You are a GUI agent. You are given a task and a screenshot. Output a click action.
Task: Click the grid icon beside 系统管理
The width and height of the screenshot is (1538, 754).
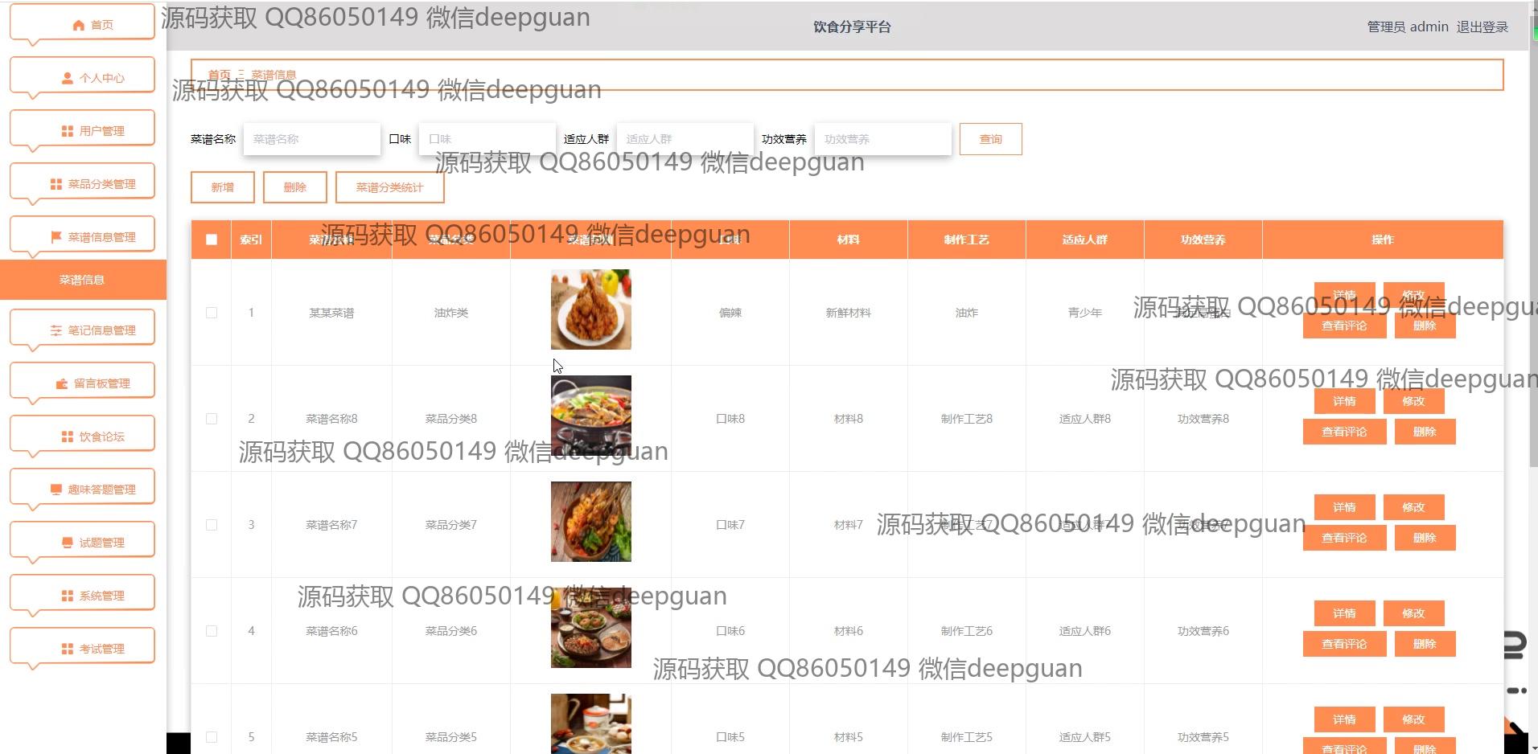point(68,596)
